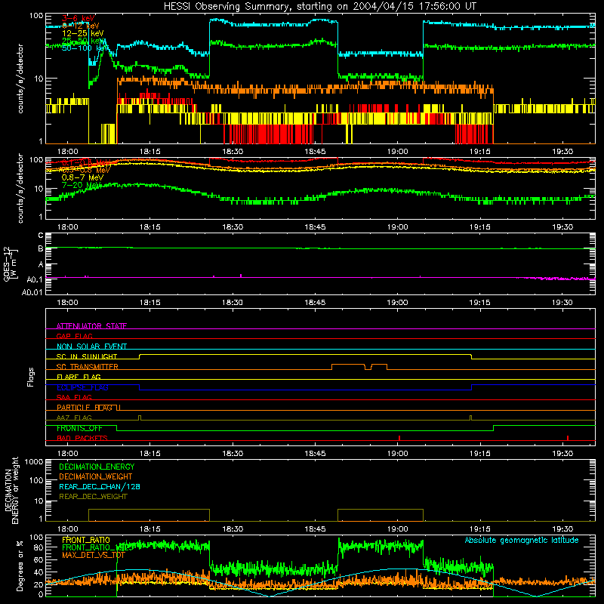Click the green 7-20 MeV legend label
The width and height of the screenshot is (604, 604).
82,185
